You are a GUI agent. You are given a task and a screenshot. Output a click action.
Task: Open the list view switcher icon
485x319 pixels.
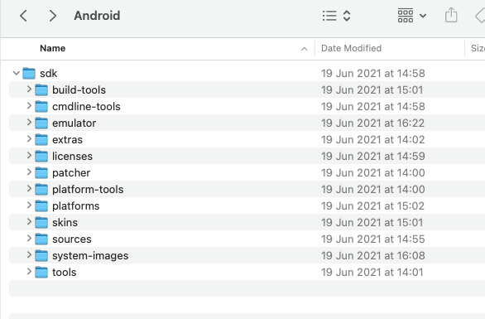click(x=336, y=16)
